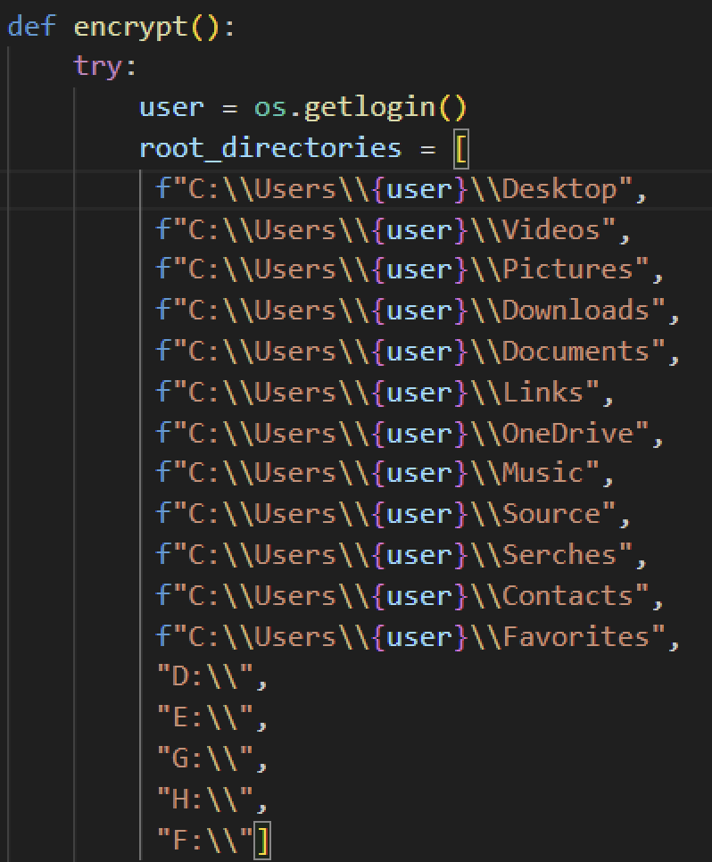This screenshot has width=712, height=862.
Task: Click the Desktop path string line
Action: click(x=401, y=190)
